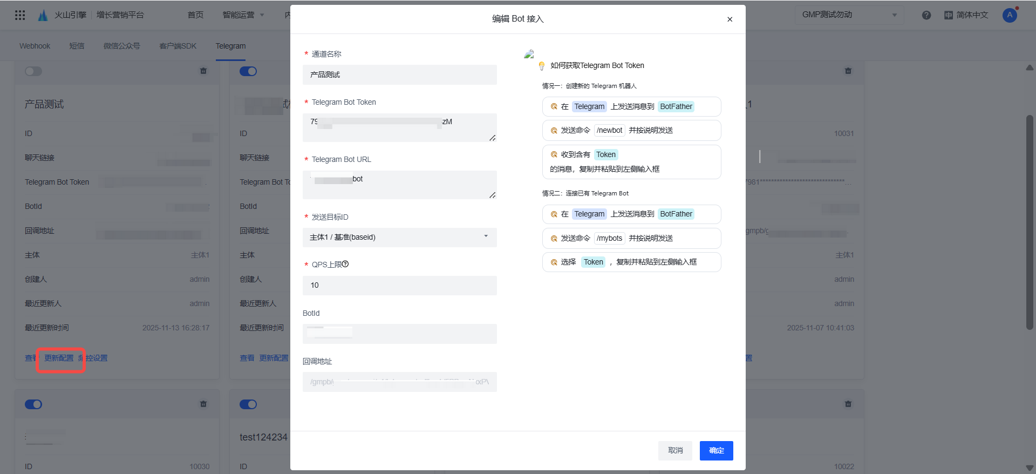Toggle the switch on the card with ID 10030
This screenshot has height=474, width=1036.
click(33, 404)
